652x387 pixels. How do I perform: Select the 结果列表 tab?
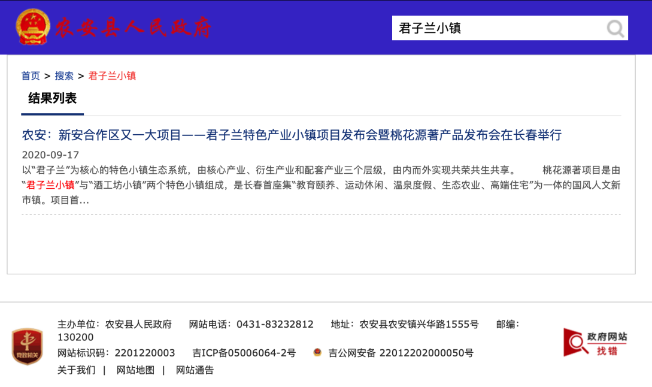(x=52, y=99)
